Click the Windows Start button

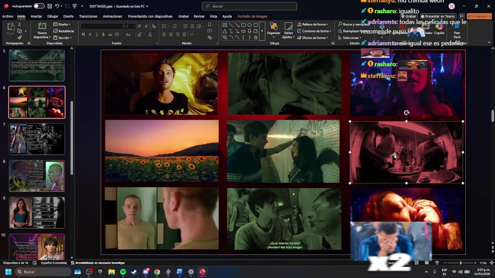(x=8, y=272)
